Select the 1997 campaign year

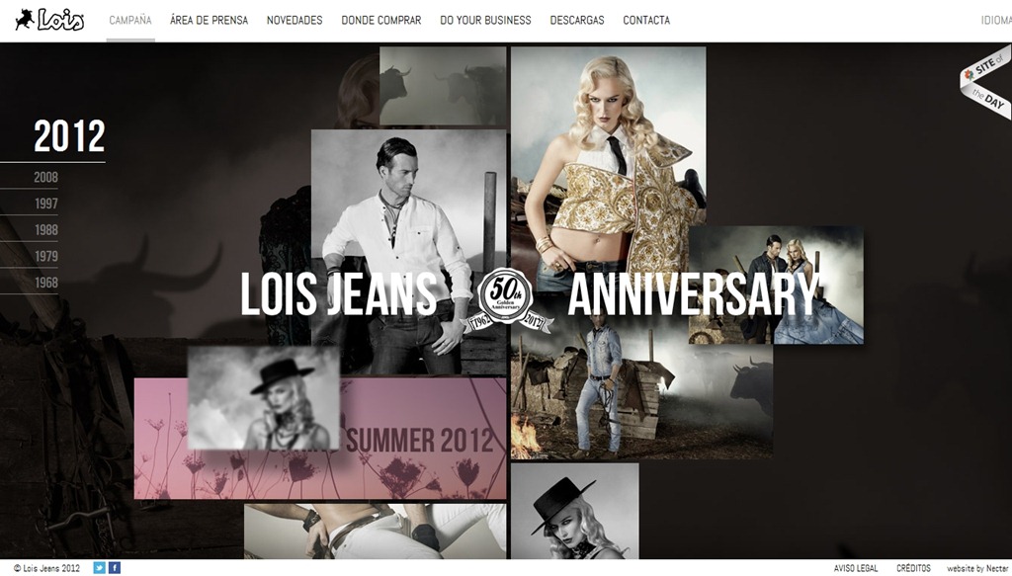pyautogui.click(x=45, y=204)
